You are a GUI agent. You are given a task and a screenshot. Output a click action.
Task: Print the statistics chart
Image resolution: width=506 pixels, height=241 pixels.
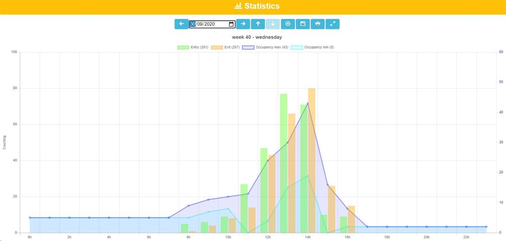point(318,24)
